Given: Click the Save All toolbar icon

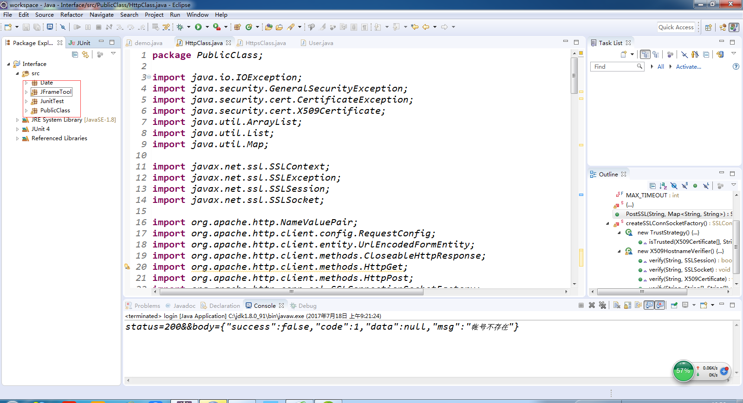Looking at the screenshot, I should tap(37, 27).
